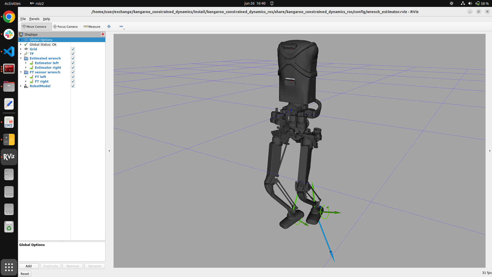This screenshot has width=492, height=277.
Task: Uncheck the FT right display
Action: [x=73, y=81]
